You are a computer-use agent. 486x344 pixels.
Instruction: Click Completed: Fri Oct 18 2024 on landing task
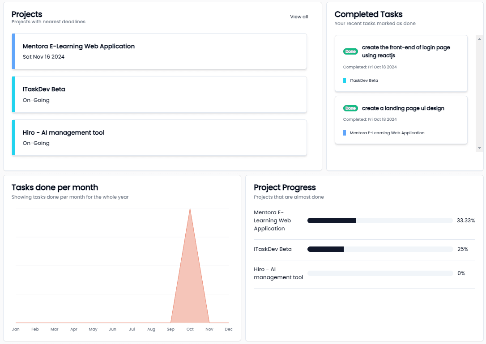click(370, 119)
